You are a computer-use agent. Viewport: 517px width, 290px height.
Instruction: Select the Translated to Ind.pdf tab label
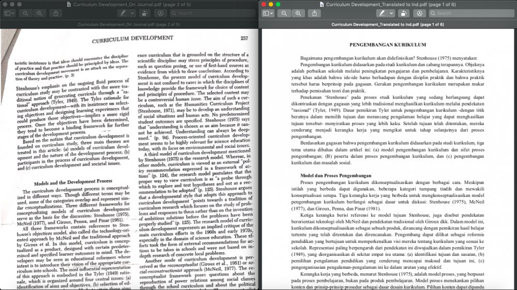point(387,24)
